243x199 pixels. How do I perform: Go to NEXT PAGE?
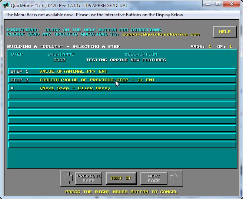154,178
